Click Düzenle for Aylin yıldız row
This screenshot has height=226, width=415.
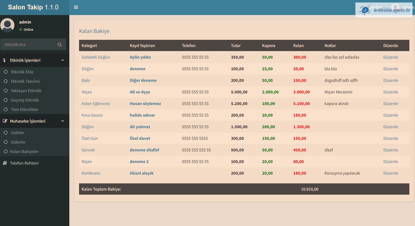click(x=390, y=57)
